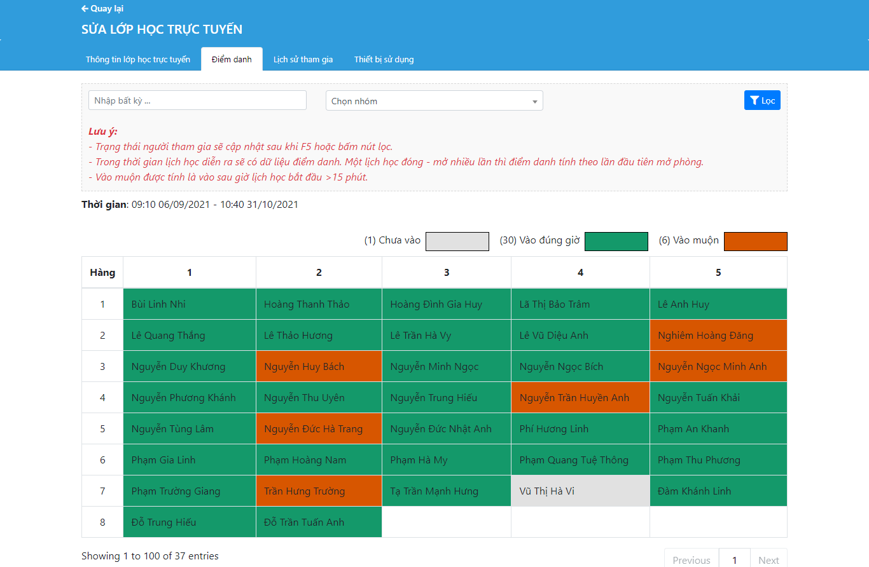Select Nguyễn Tuấn Khải cell
The width and height of the screenshot is (869, 567).
(x=718, y=398)
